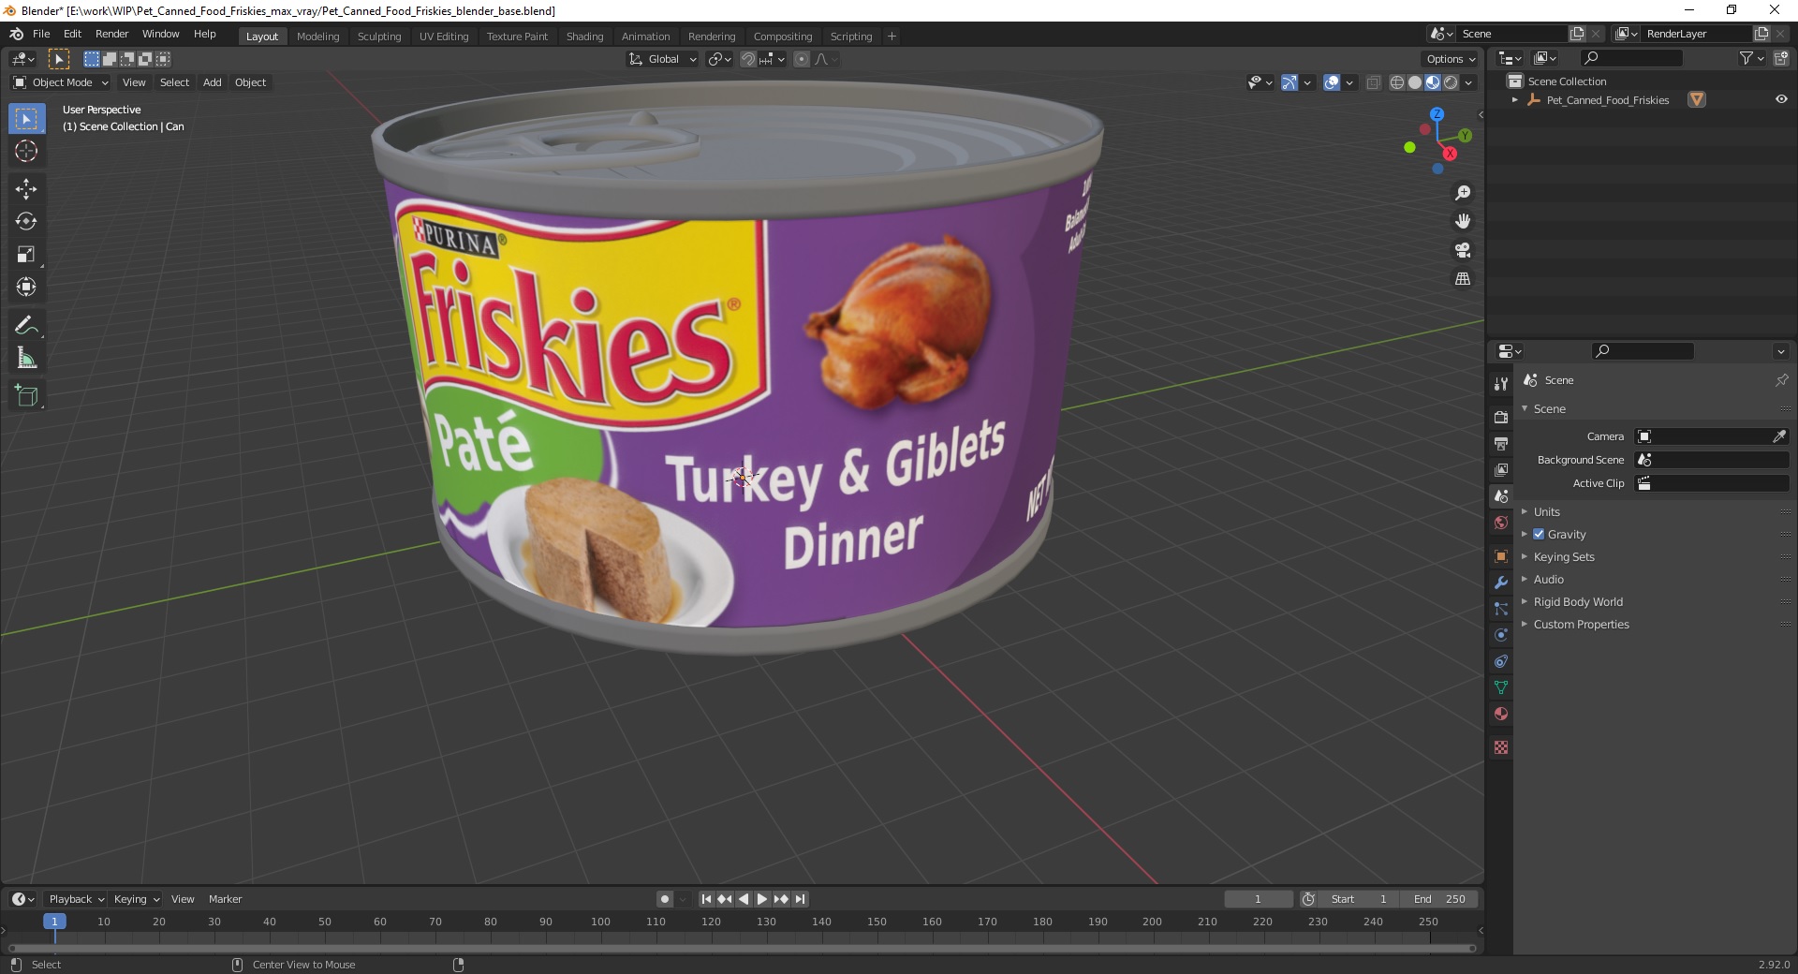The image size is (1798, 974).
Task: Toggle proportional editing
Action: (x=802, y=59)
